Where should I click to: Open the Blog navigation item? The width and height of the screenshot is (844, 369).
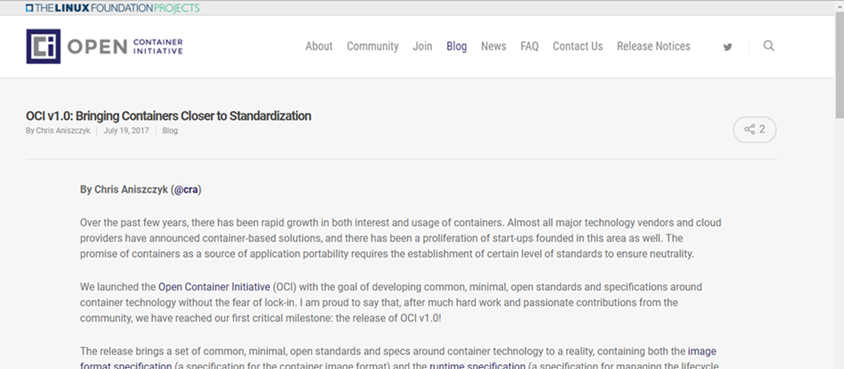456,47
